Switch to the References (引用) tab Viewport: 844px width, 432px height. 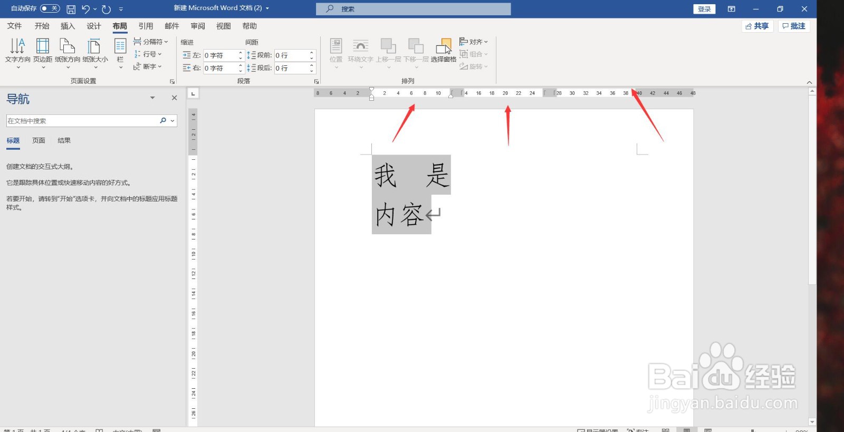146,26
